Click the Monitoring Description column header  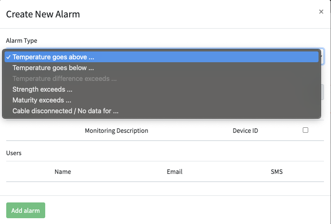[116, 131]
